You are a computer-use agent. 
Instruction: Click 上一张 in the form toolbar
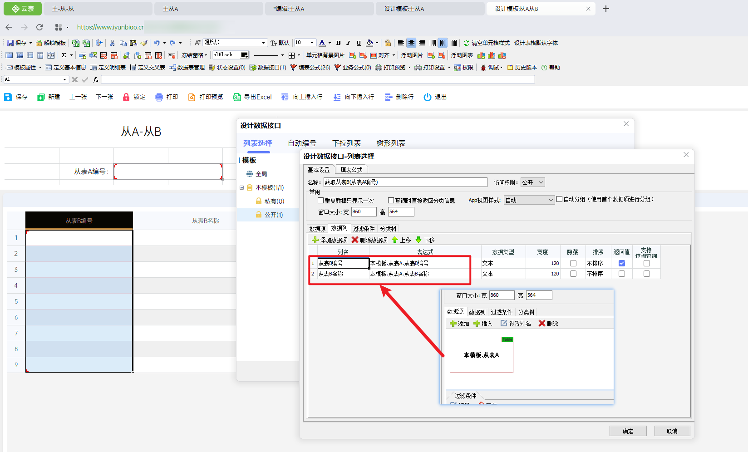pos(78,97)
